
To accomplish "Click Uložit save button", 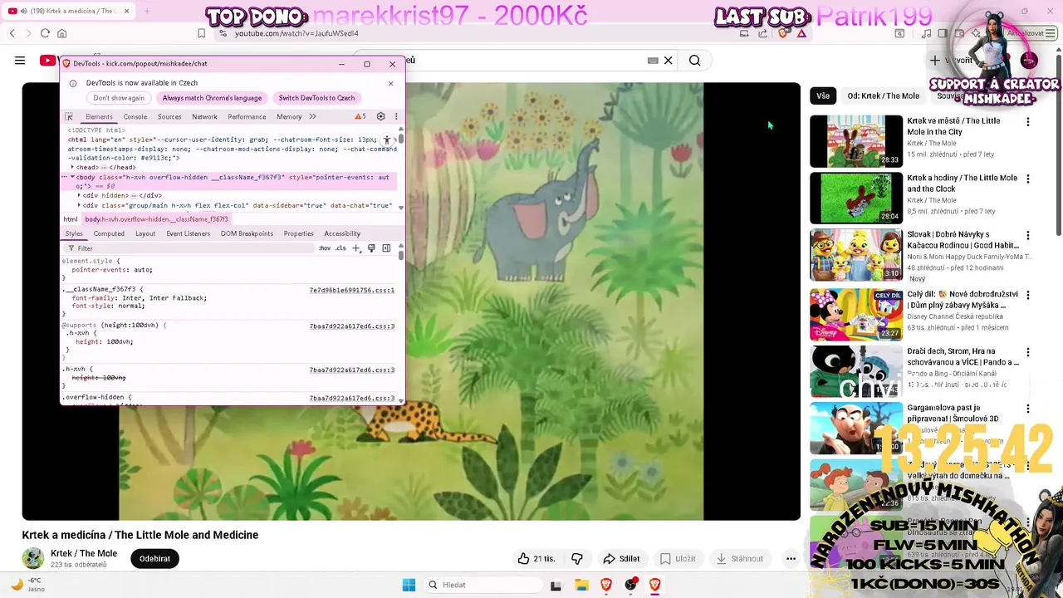I will [678, 559].
